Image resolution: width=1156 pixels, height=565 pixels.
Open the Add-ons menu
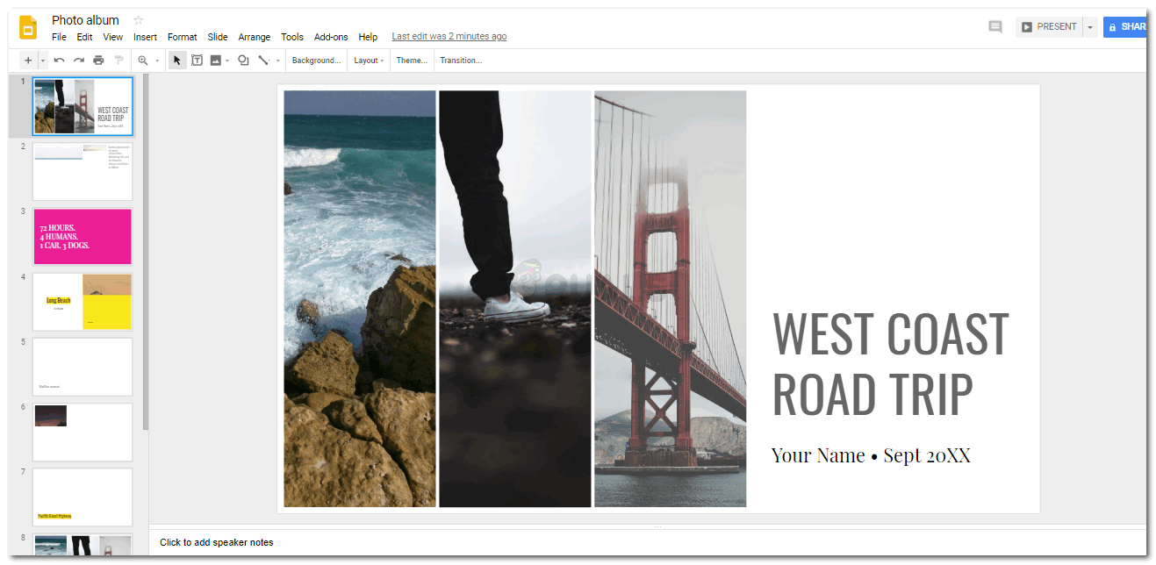[x=331, y=37]
